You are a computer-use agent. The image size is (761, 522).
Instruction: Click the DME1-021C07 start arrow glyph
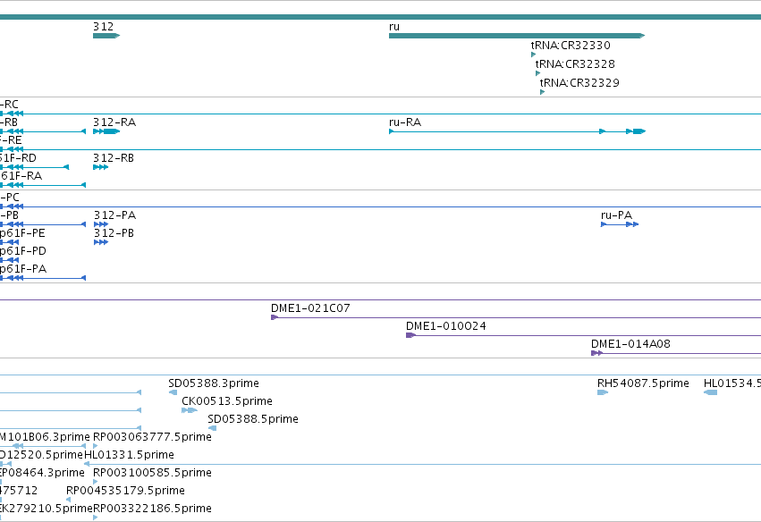(x=275, y=317)
